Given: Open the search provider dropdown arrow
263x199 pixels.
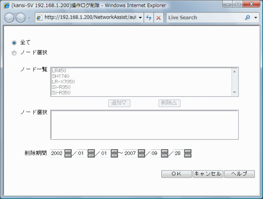Looking at the screenshot, I should pos(255,17).
